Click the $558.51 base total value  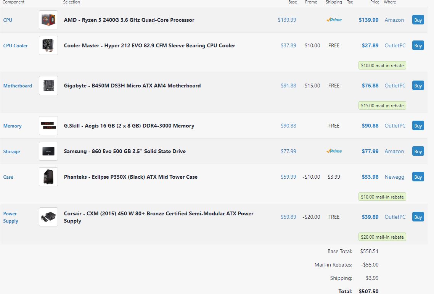369,251
